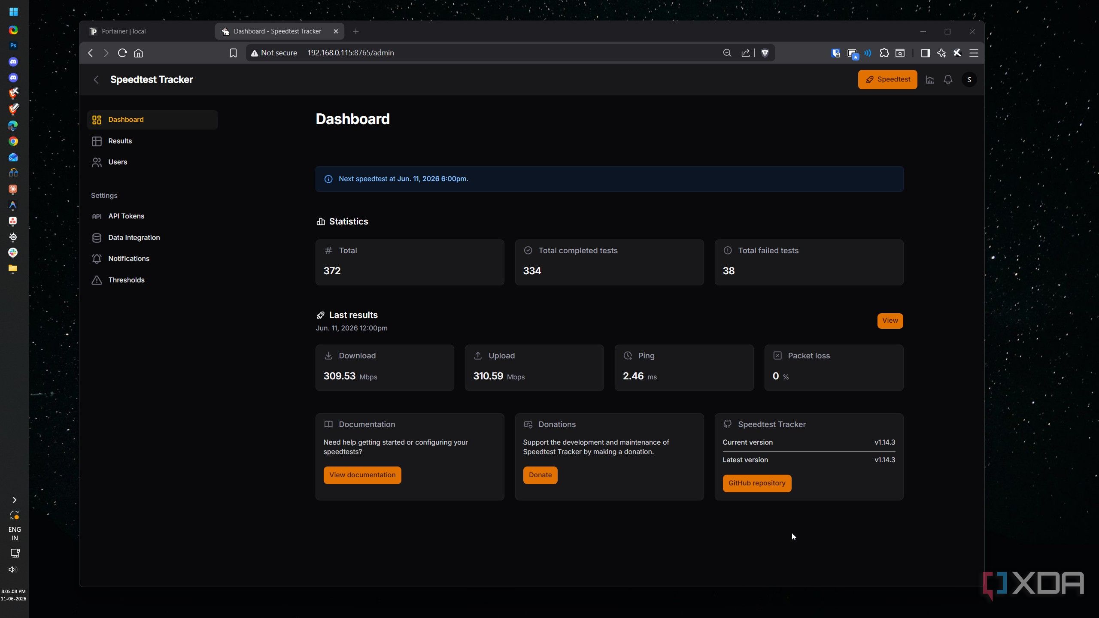Open Data Integration settings
1099x618 pixels.
(152, 238)
